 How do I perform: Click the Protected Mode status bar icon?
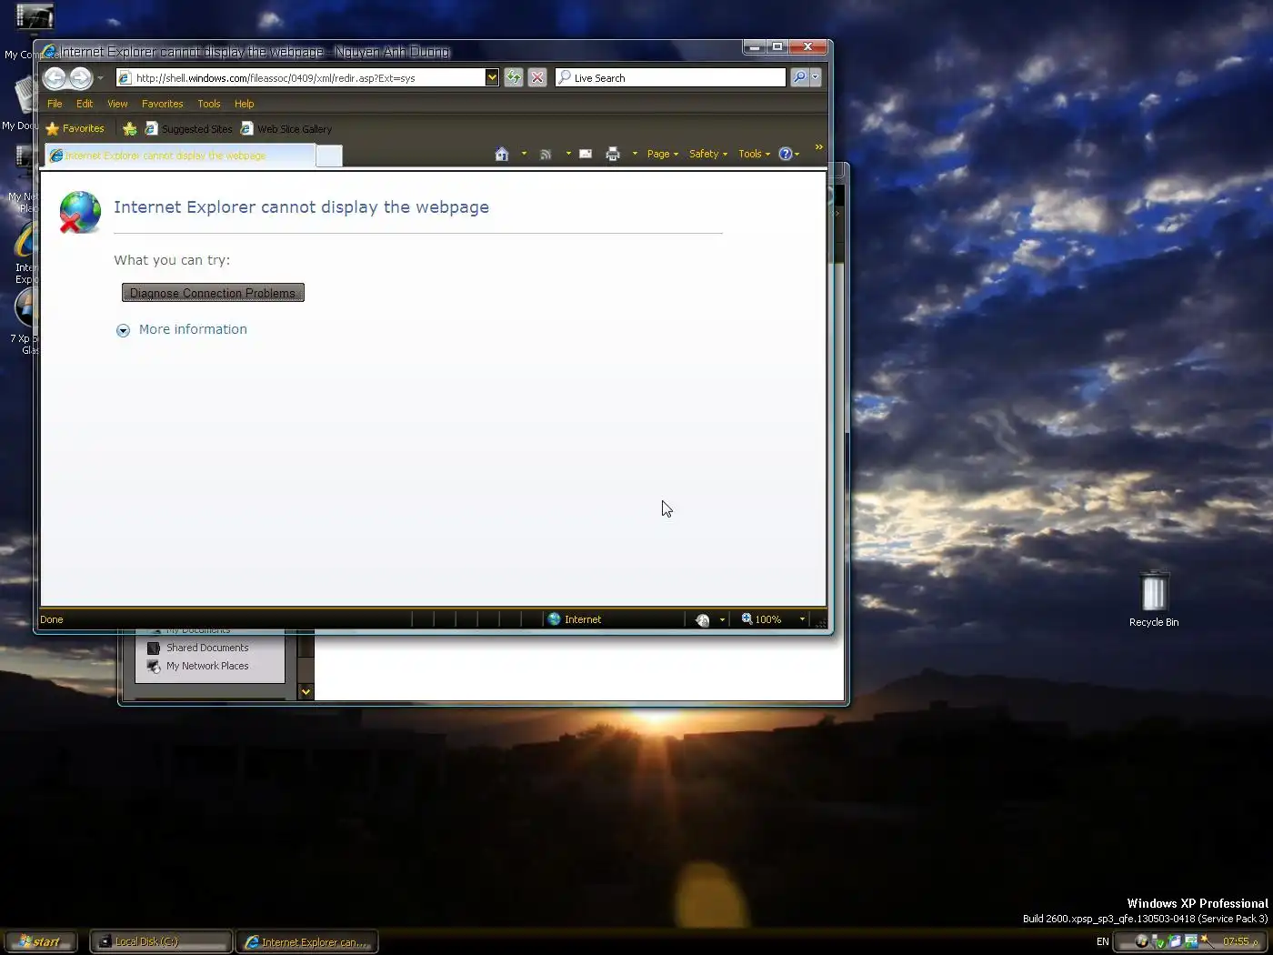pyautogui.click(x=703, y=619)
